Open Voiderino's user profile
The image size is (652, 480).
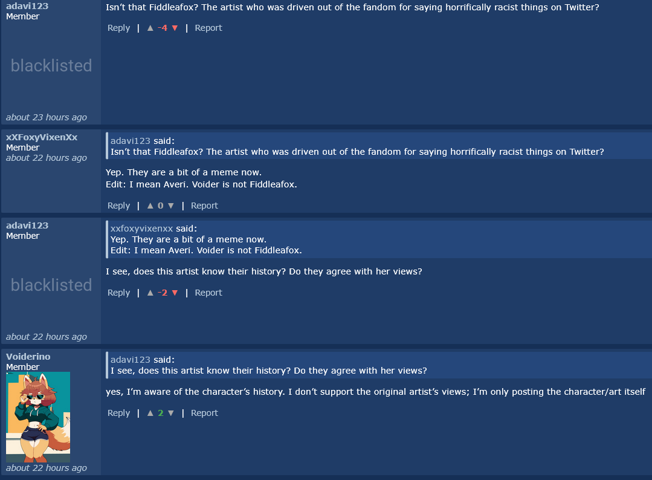(28, 357)
